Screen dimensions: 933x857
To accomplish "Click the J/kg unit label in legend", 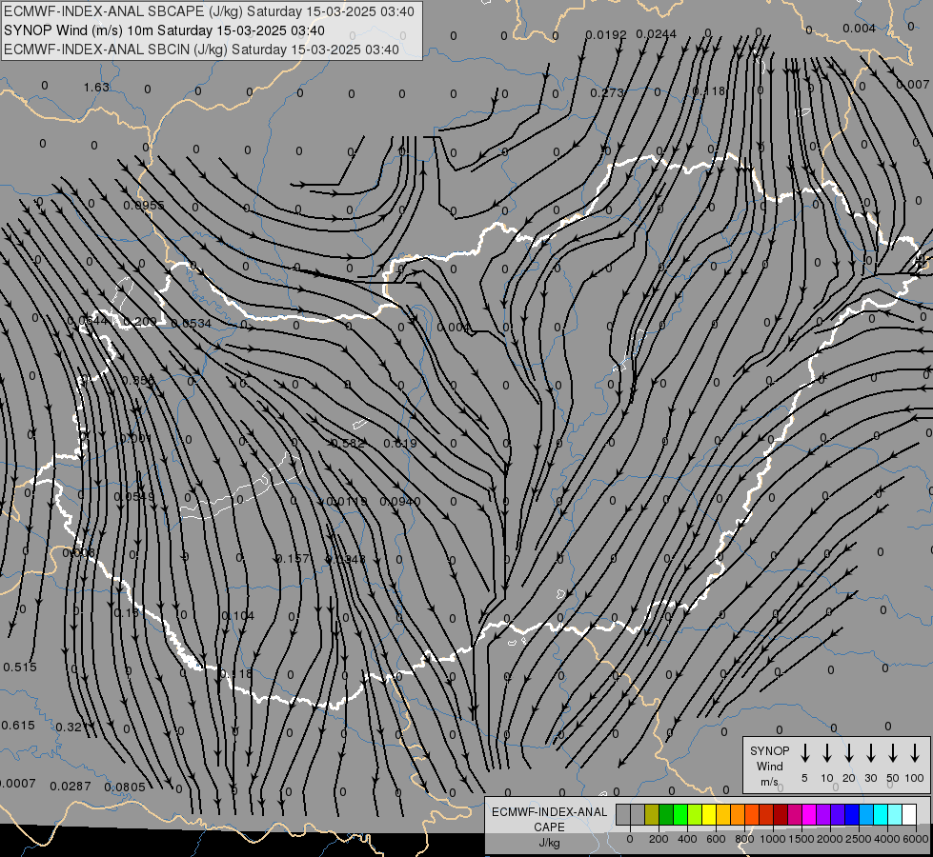I will 549,842.
